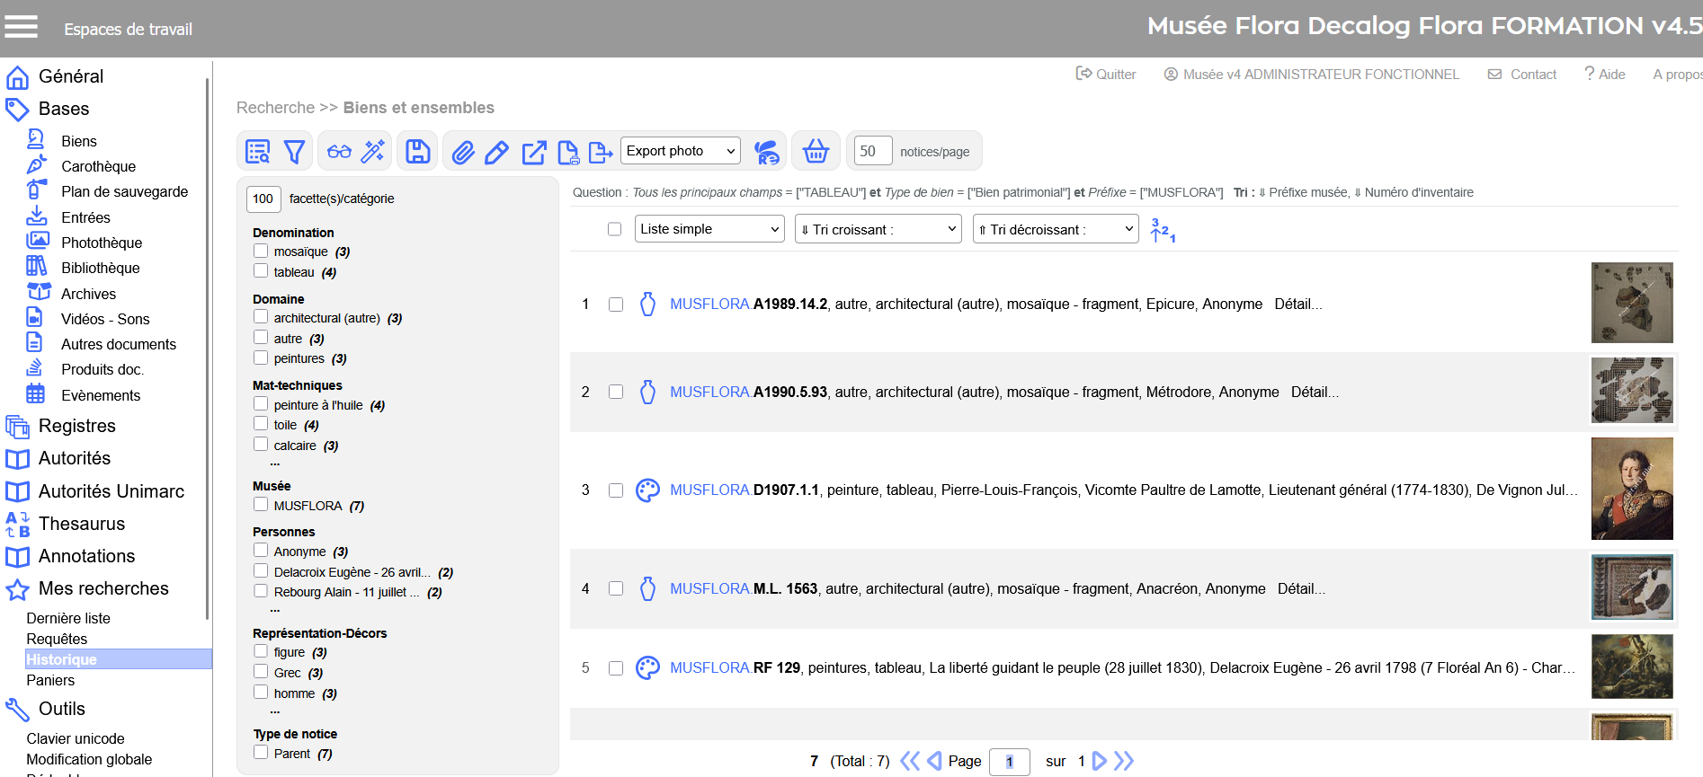Click the paperclip attachment icon

tap(463, 152)
